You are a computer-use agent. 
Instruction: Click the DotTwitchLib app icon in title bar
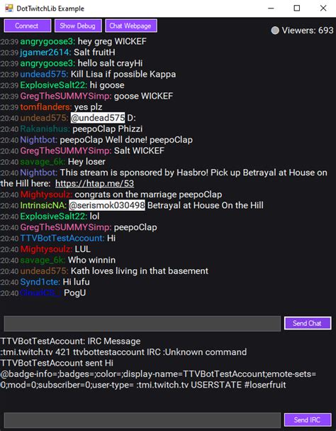tap(9, 8)
